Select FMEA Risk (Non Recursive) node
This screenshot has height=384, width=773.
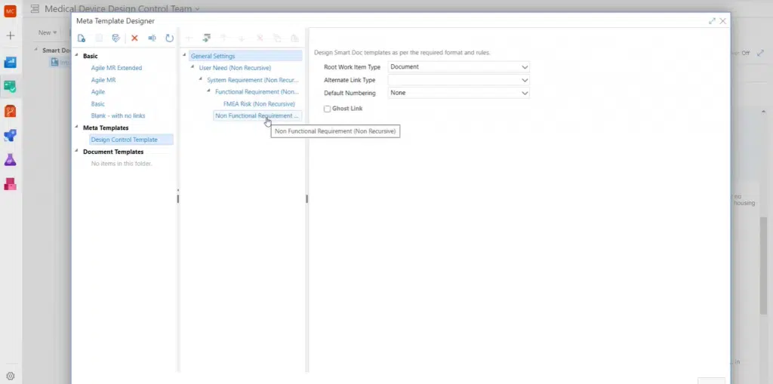259,104
